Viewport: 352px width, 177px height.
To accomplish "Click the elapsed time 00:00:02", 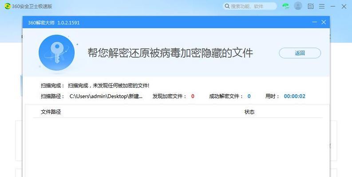I will tap(295, 96).
